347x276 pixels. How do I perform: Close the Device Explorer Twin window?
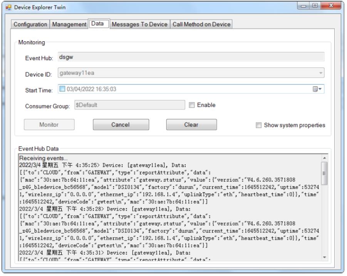tap(331, 6)
